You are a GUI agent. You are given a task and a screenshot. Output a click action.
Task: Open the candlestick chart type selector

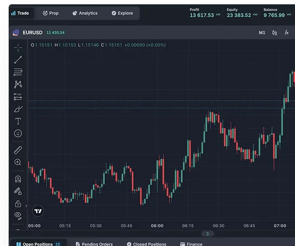coord(274,33)
